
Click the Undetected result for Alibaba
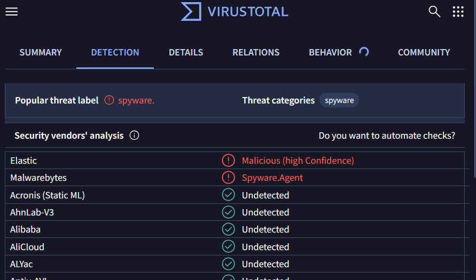(x=266, y=229)
